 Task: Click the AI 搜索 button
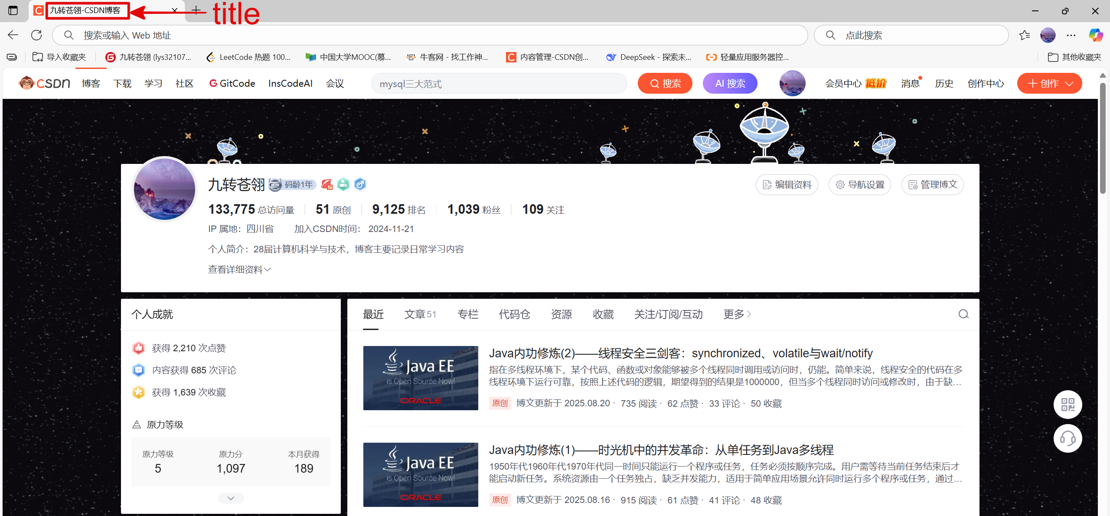point(730,83)
